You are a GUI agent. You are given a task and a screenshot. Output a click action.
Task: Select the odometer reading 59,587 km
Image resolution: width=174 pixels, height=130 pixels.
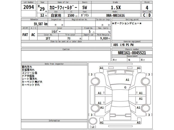pyautogui.click(x=41, y=24)
